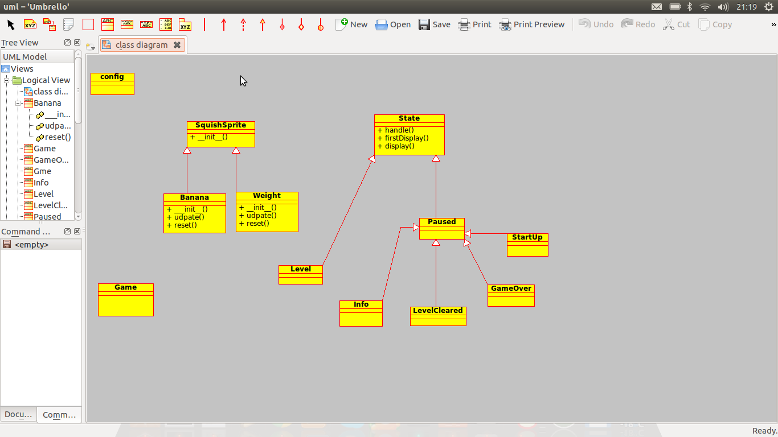The width and height of the screenshot is (778, 437).
Task: Float the Tree View panel
Action: coord(68,43)
